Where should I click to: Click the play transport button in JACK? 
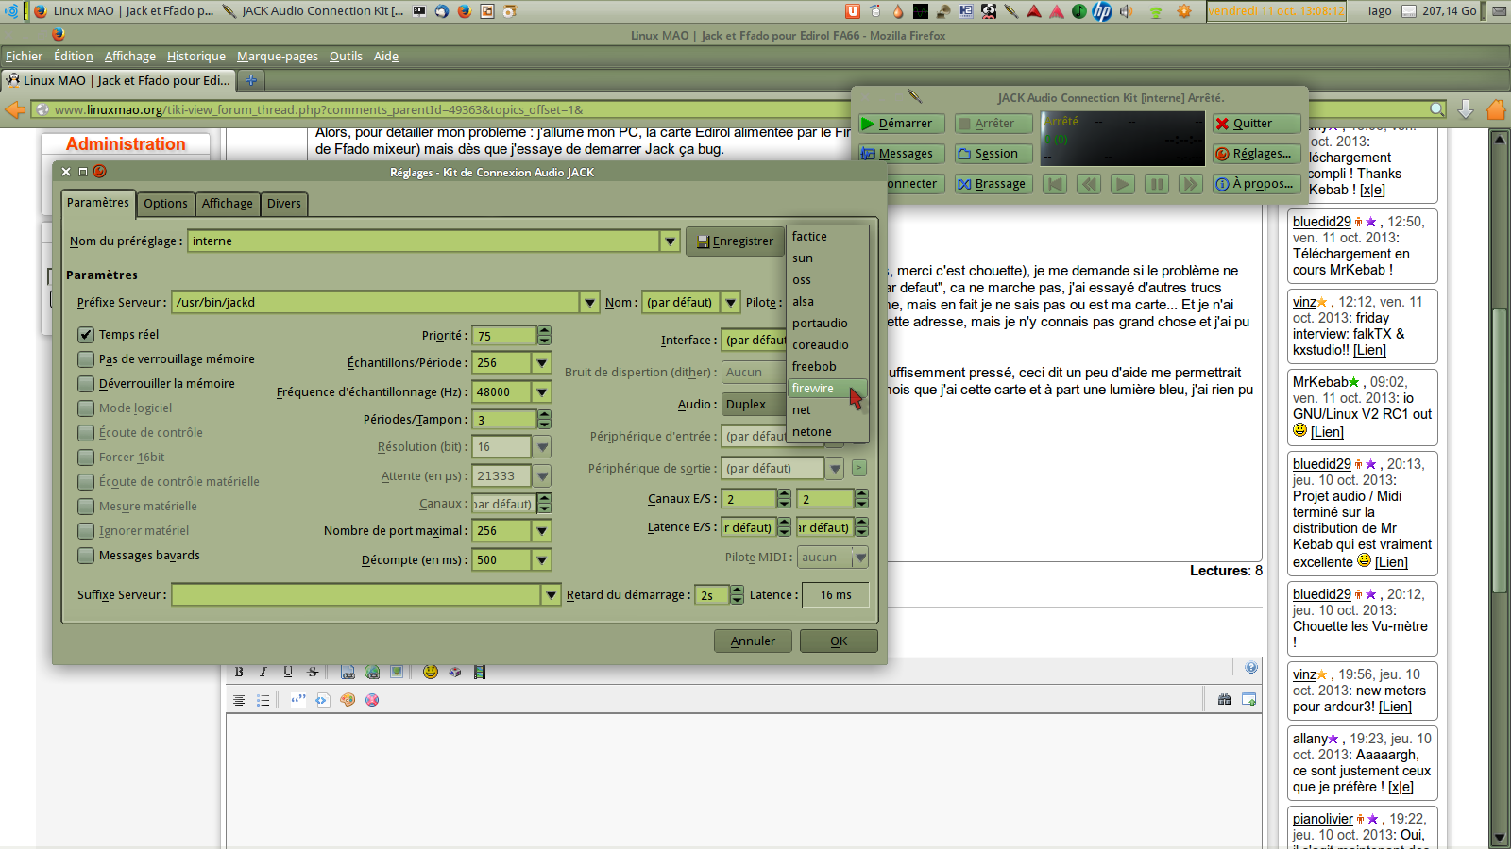tap(1123, 184)
